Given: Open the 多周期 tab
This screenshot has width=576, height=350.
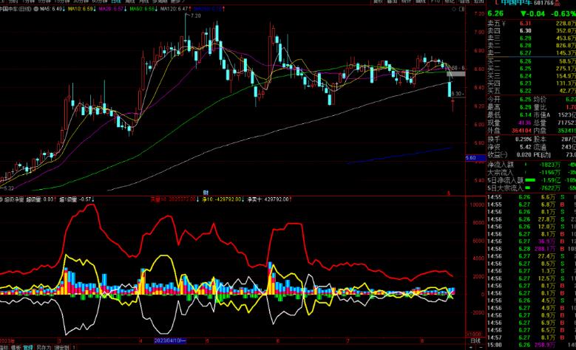Looking at the screenshot, I should 160,1.
